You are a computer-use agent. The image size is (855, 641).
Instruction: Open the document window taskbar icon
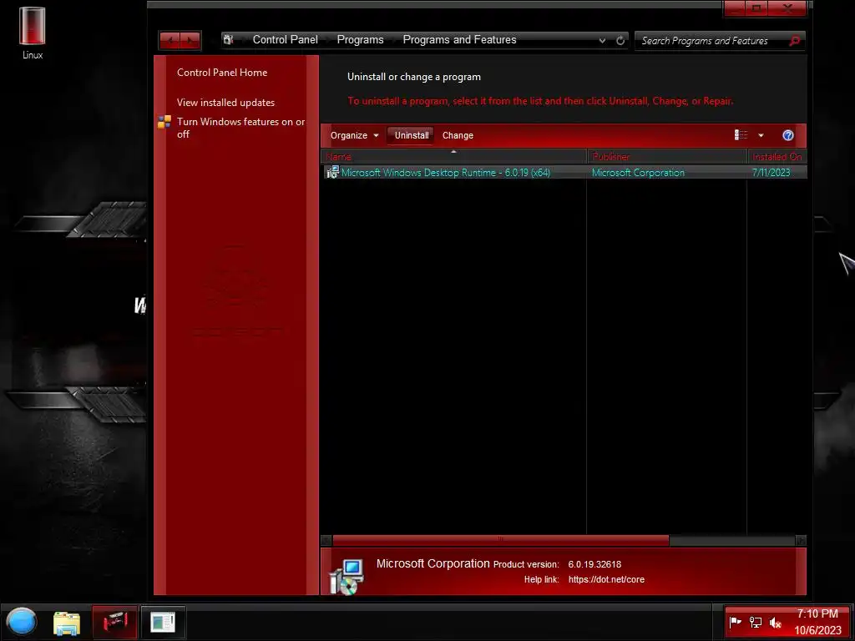(163, 622)
